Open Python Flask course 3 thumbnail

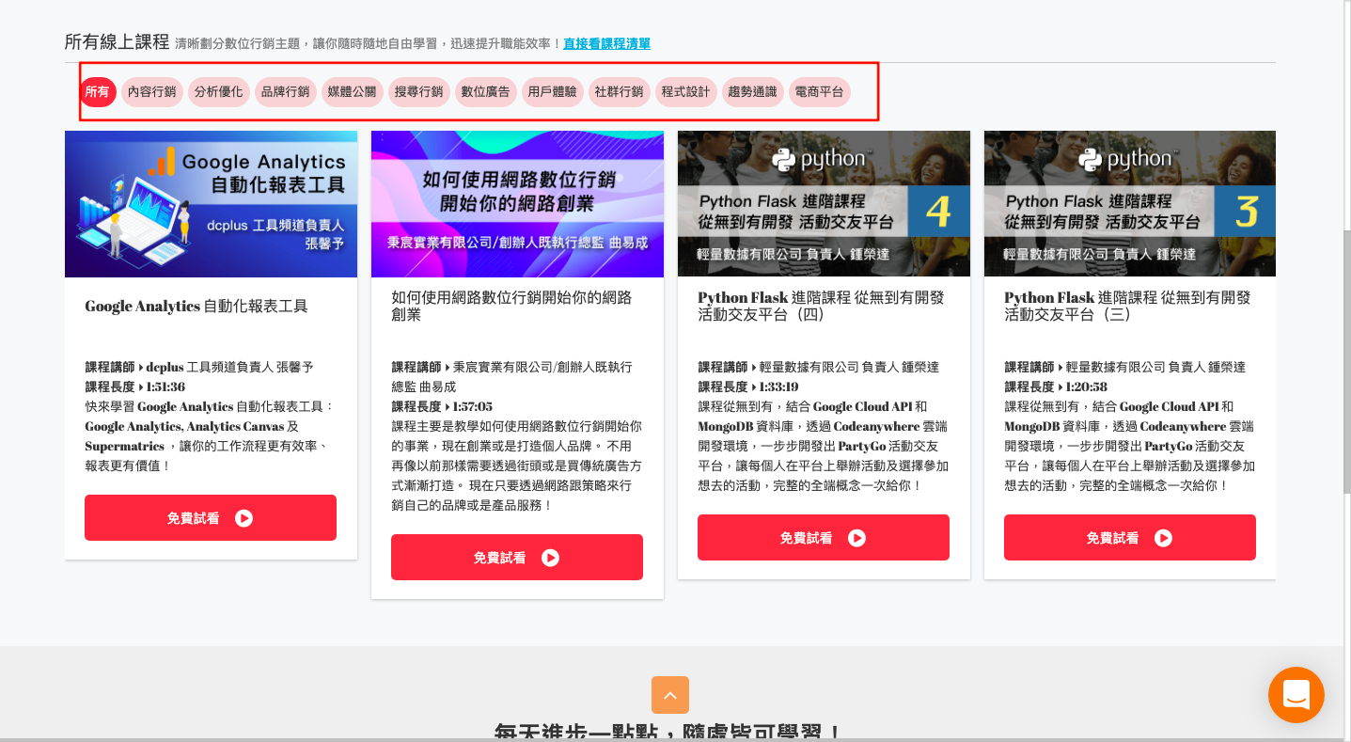pyautogui.click(x=1130, y=204)
